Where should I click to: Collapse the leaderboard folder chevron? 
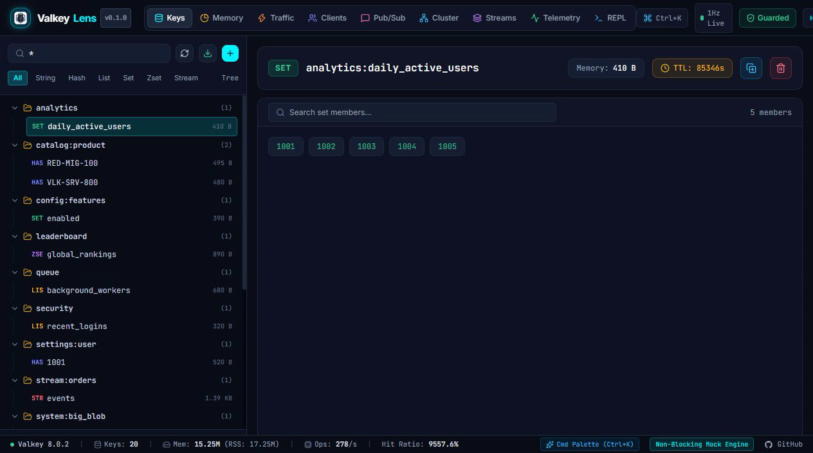click(15, 236)
